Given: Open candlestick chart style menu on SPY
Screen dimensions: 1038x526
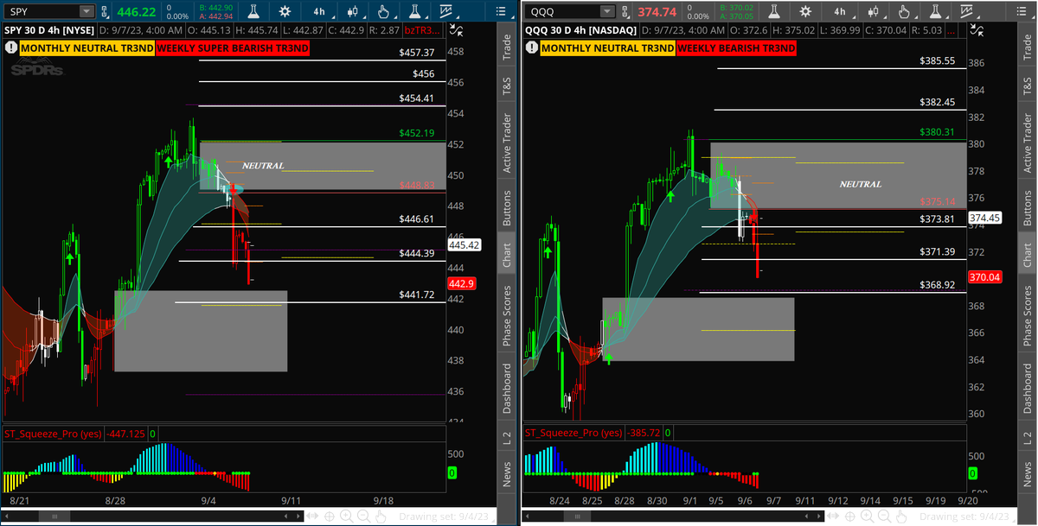Looking at the screenshot, I should (353, 11).
